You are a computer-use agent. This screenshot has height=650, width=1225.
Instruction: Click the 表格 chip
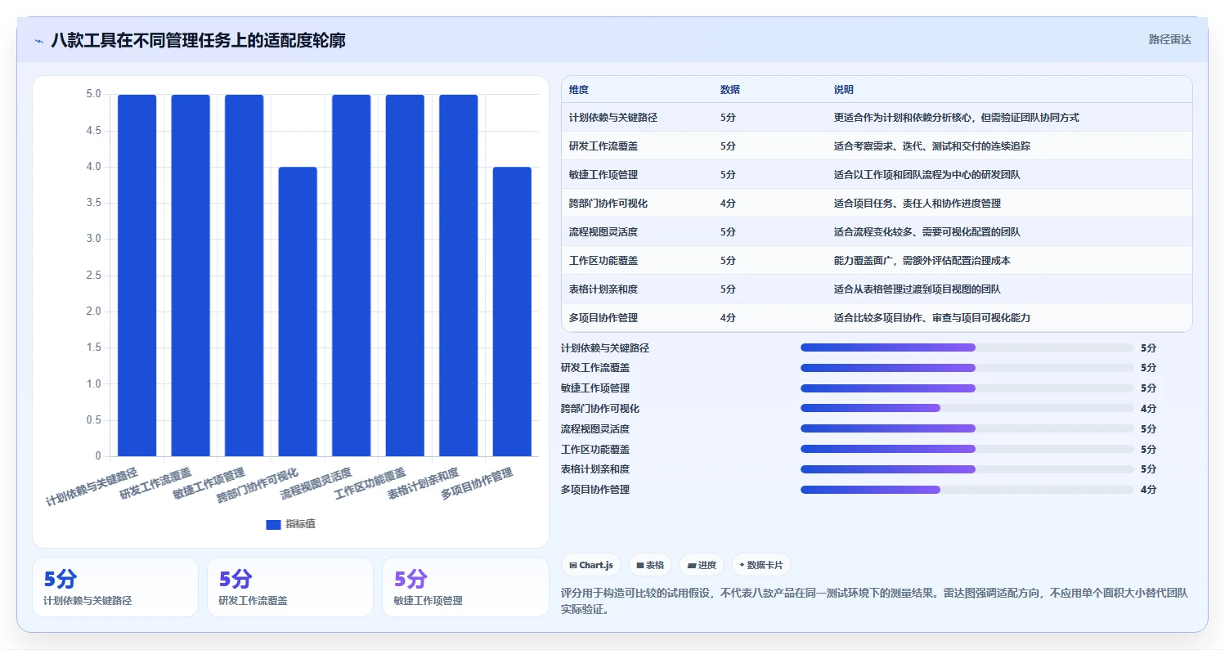[x=650, y=565]
